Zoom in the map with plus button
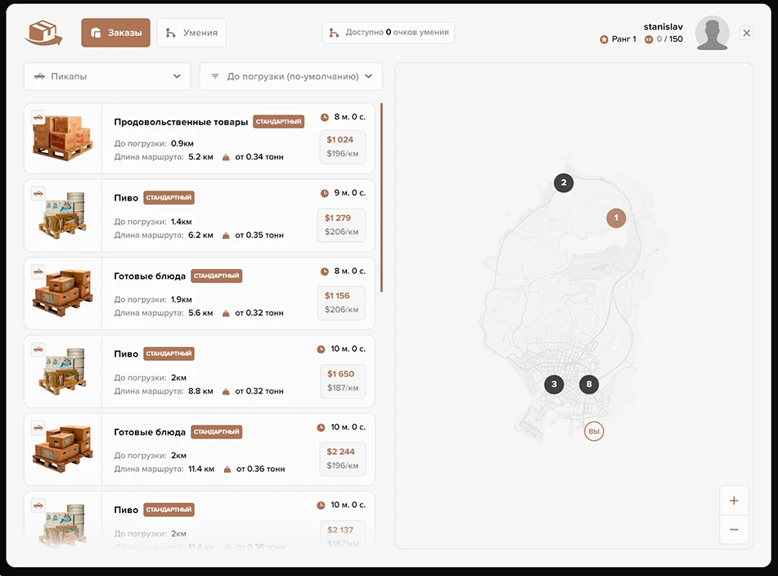The width and height of the screenshot is (778, 576). 734,501
